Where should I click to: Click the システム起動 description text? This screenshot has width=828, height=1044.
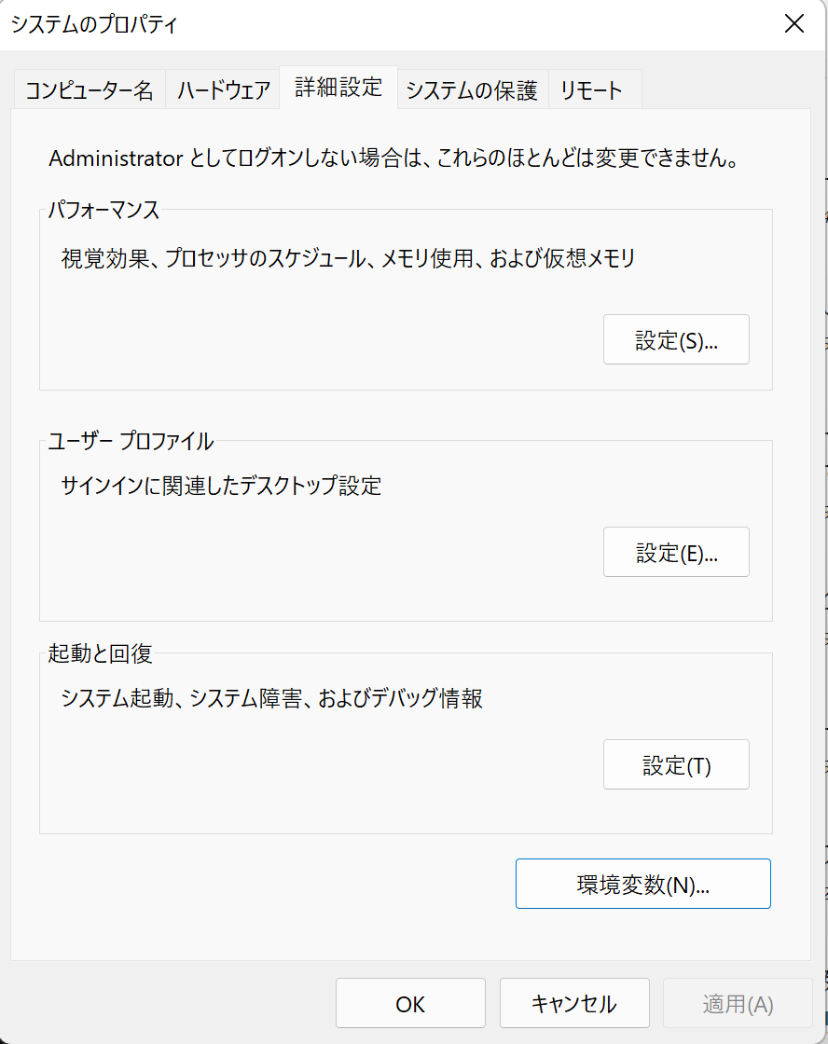point(271,697)
